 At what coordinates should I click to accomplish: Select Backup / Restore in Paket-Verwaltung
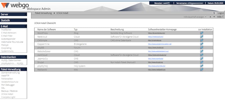click(x=9, y=91)
